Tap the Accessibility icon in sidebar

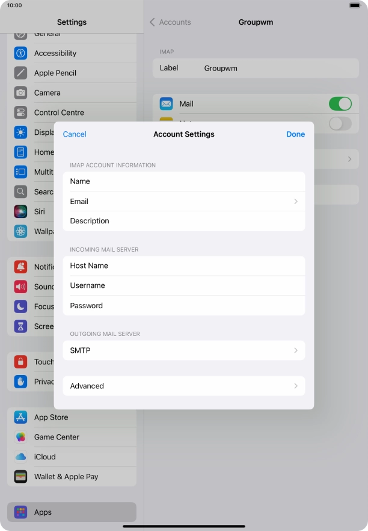(x=21, y=53)
